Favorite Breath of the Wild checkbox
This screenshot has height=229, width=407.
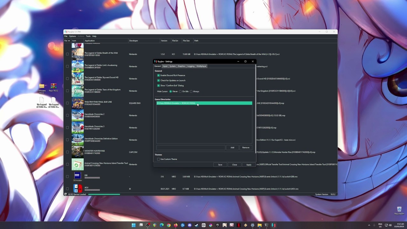(x=67, y=54)
